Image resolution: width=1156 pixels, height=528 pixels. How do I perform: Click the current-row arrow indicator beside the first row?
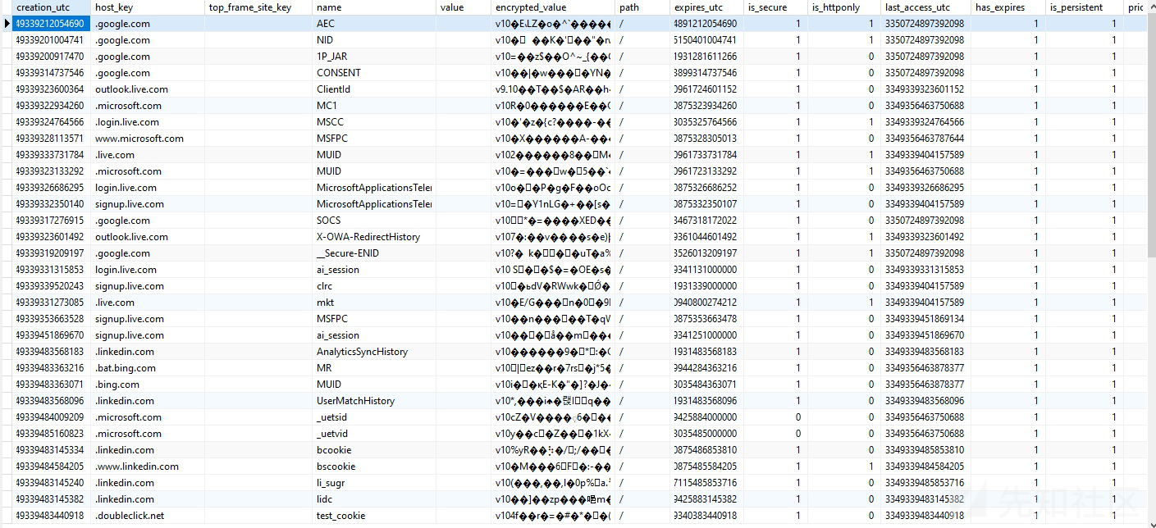tap(7, 24)
